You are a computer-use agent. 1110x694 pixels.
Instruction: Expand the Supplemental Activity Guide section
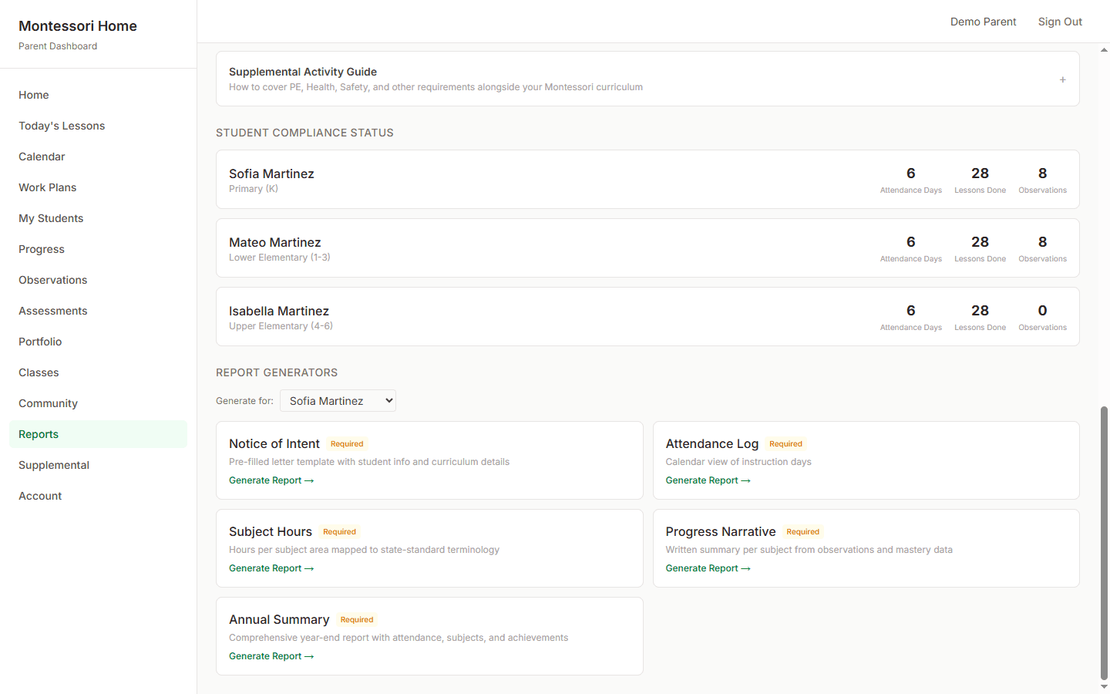[x=1062, y=79]
